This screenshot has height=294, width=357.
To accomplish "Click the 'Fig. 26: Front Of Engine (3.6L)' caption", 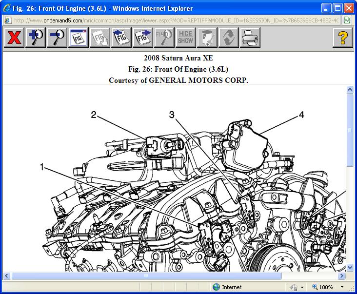I will 178,69.
